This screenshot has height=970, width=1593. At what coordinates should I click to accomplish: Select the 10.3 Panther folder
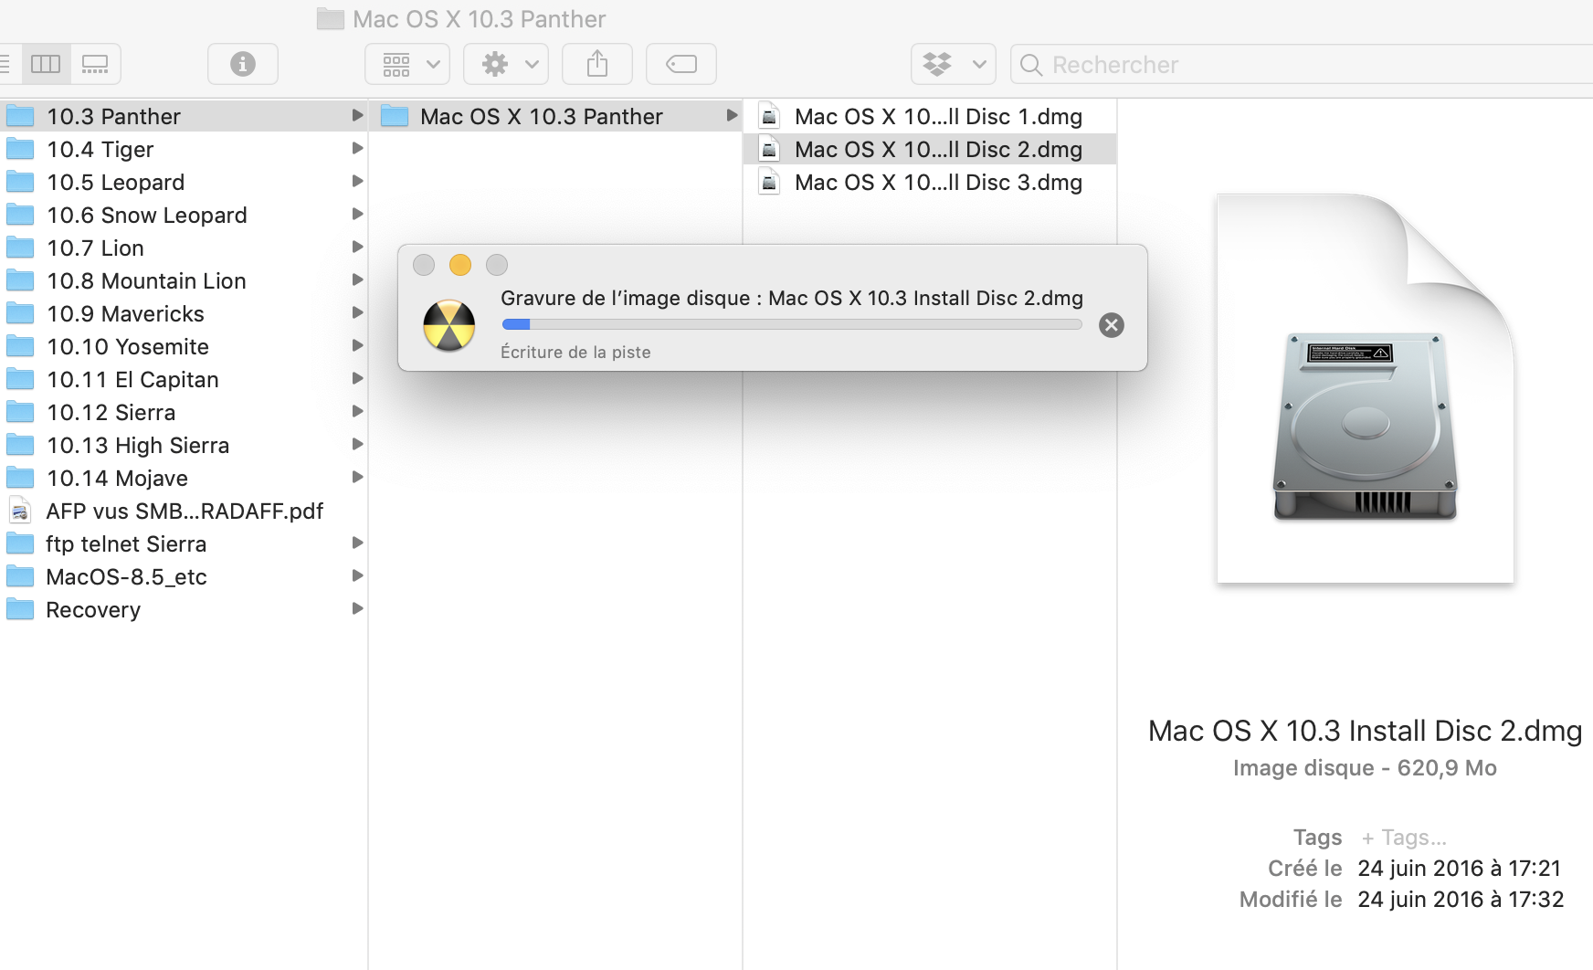184,116
